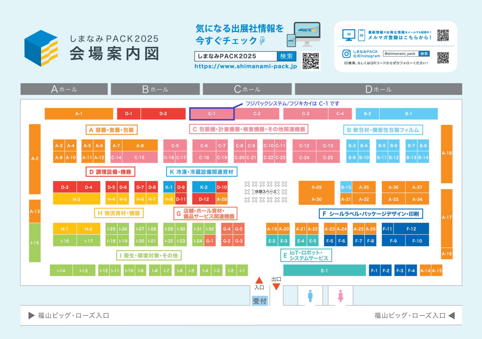The image size is (482, 339).
Task: Click the しまなみPACK2025 search field
Action: pos(236,56)
